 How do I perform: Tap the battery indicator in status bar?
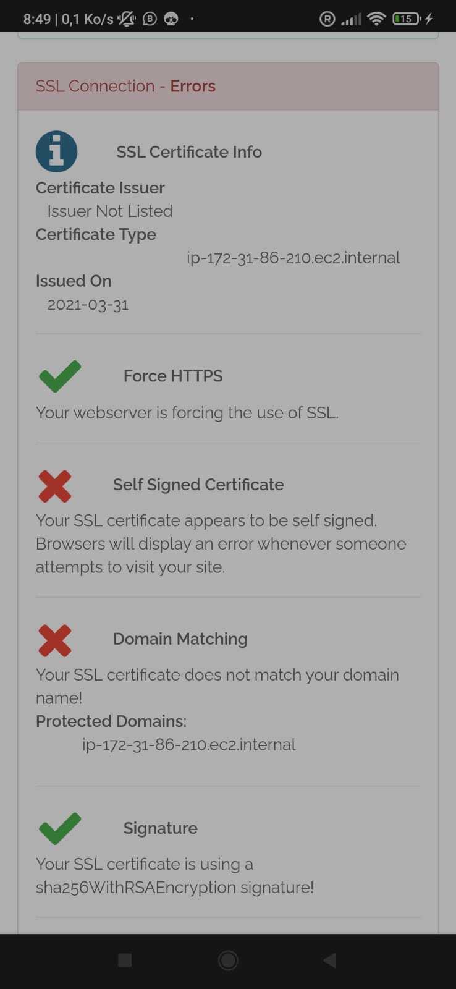[407, 19]
